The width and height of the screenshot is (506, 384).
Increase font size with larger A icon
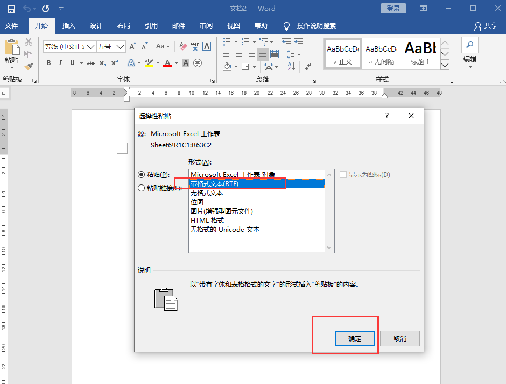[x=132, y=47]
